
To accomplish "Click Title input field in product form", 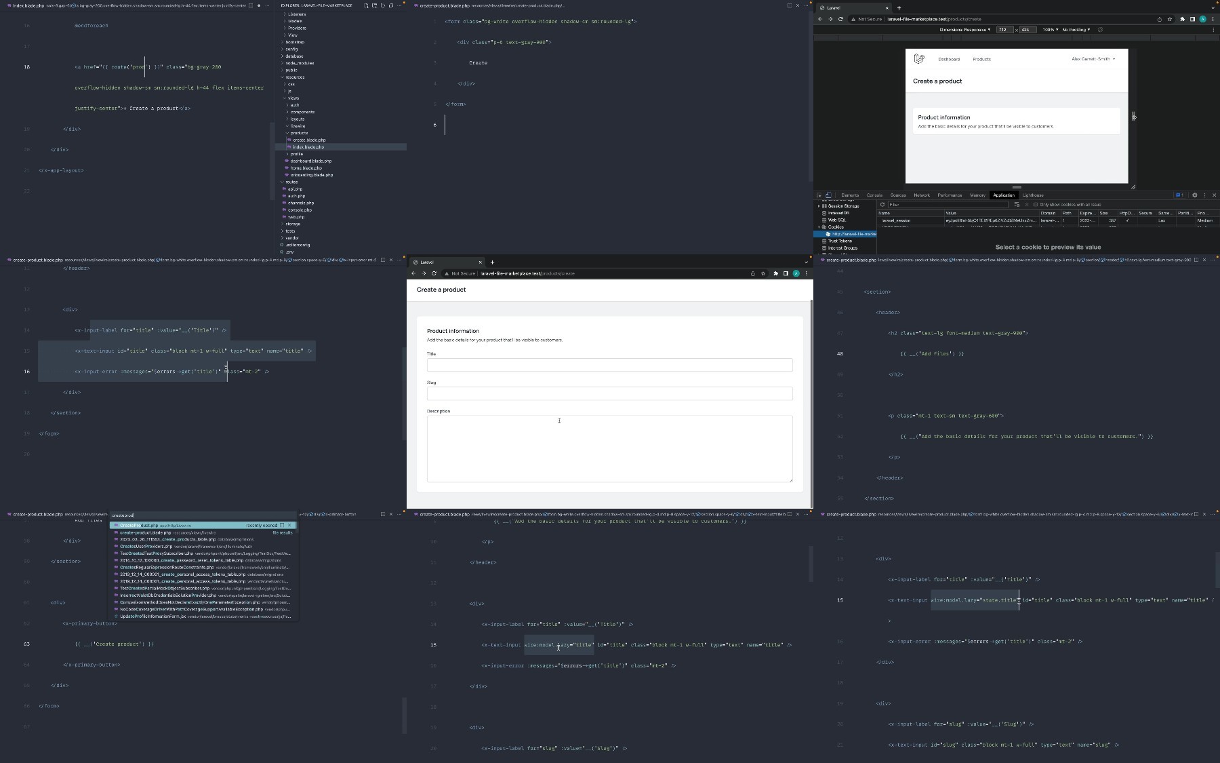I will (x=609, y=365).
